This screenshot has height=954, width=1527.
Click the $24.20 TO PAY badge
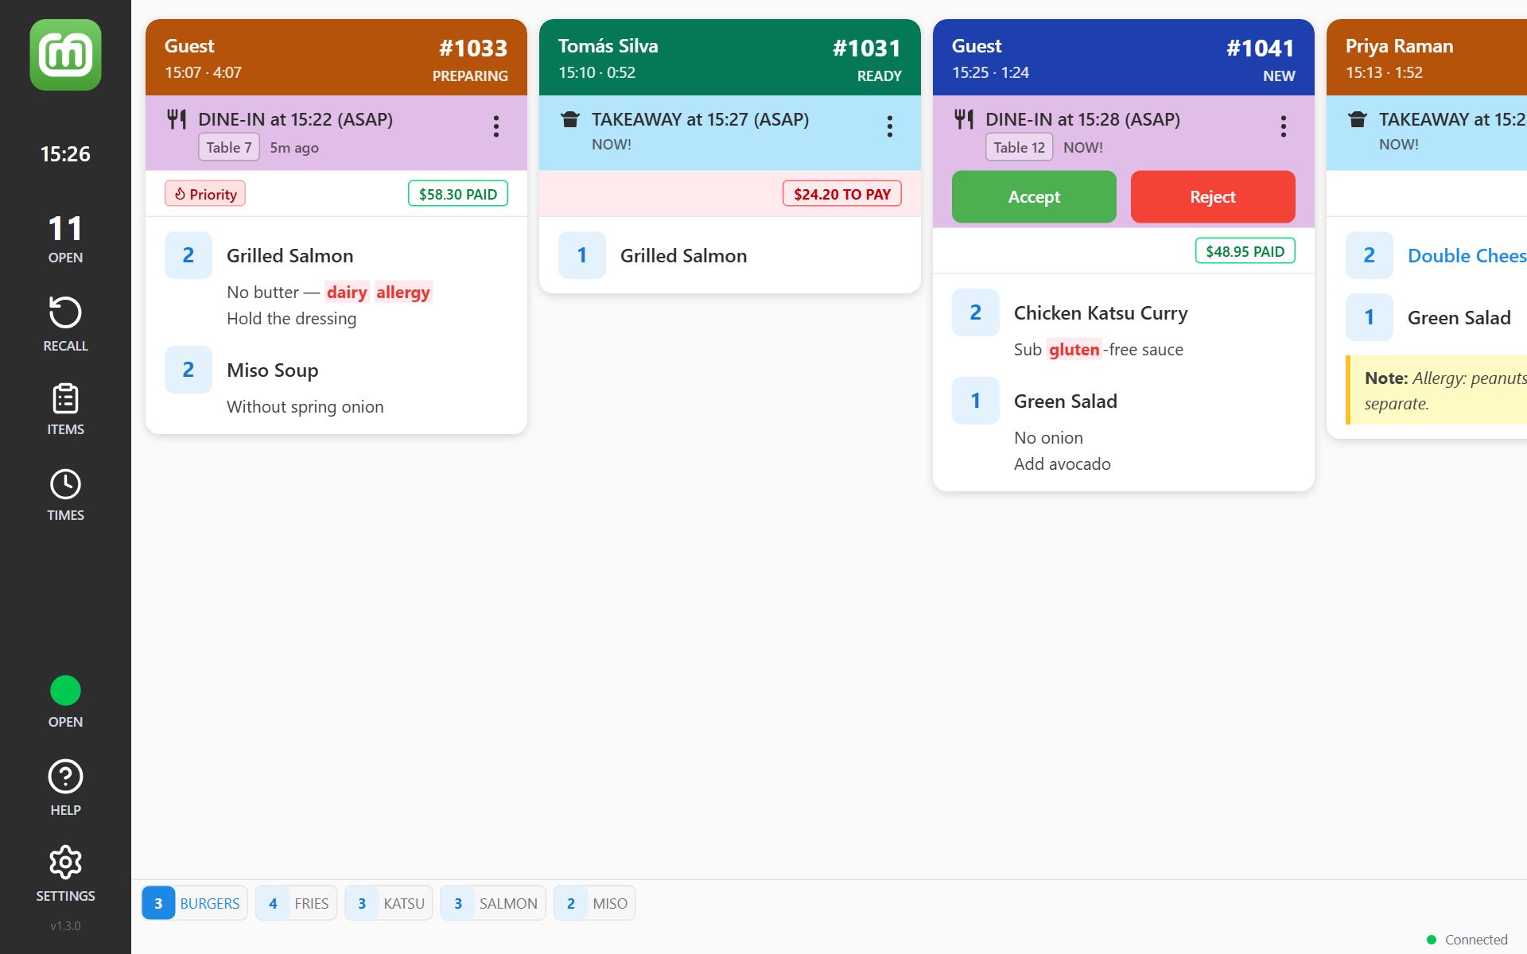pos(842,194)
